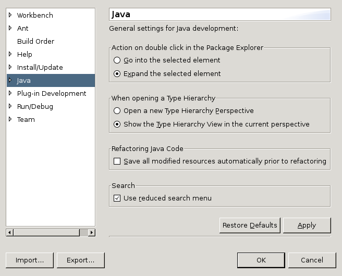Expand the Run/Debug category

pyautogui.click(x=10, y=106)
